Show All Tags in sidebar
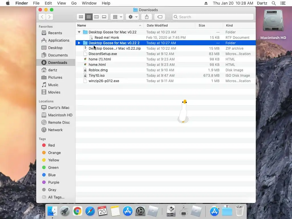 [x=56, y=197]
